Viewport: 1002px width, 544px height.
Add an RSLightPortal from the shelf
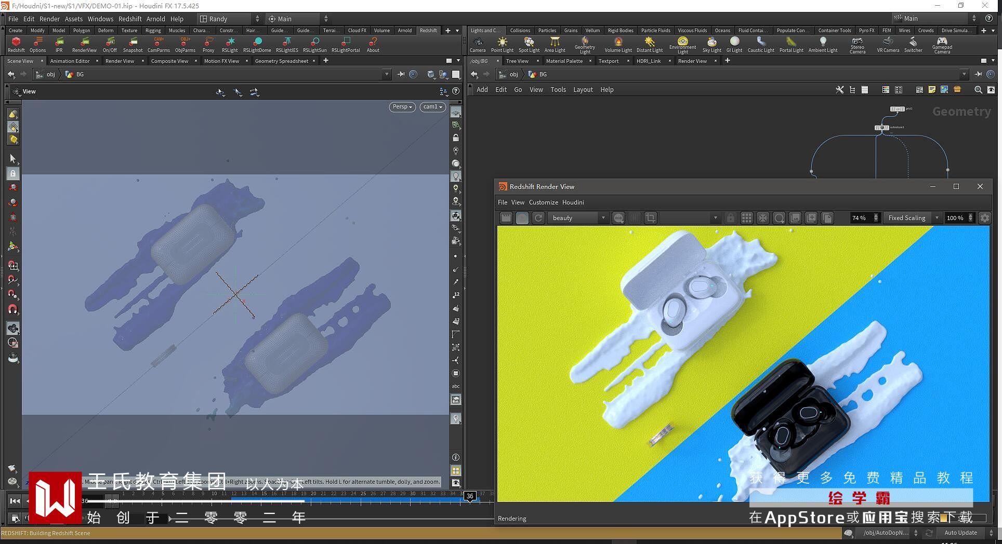pos(346,44)
